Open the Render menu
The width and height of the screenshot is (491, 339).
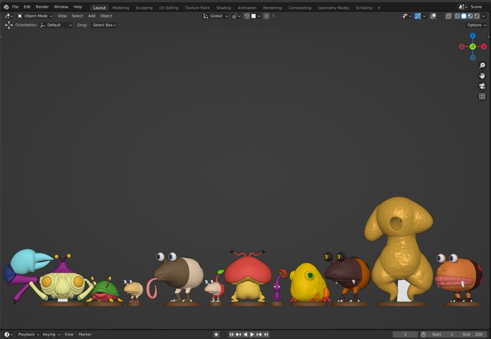point(42,7)
